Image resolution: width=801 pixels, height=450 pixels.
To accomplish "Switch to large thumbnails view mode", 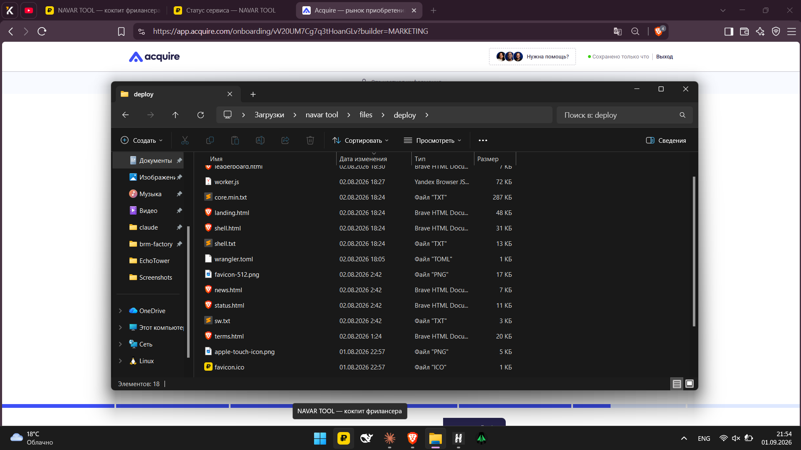I will [x=689, y=384].
